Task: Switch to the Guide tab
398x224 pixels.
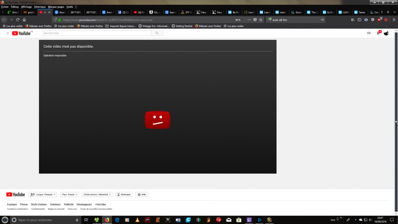Action: pyautogui.click(x=297, y=12)
